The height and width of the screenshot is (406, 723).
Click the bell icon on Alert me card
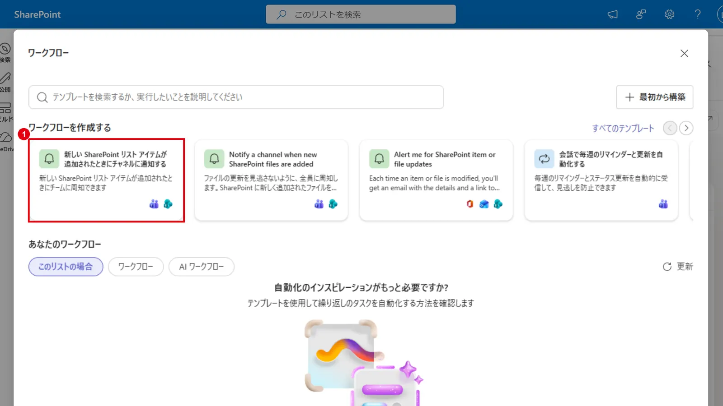click(379, 159)
